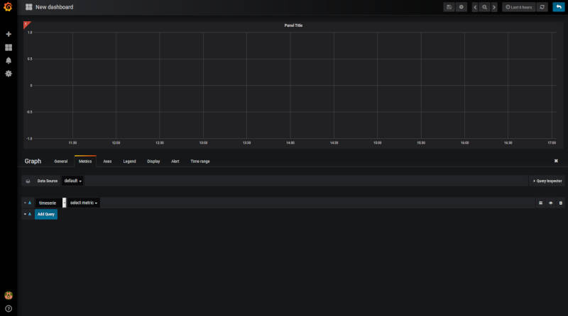
Task: Switch to the Alert tab
Action: [175, 162]
